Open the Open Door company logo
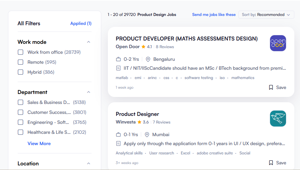The height and width of the screenshot is (170, 300). [x=278, y=43]
